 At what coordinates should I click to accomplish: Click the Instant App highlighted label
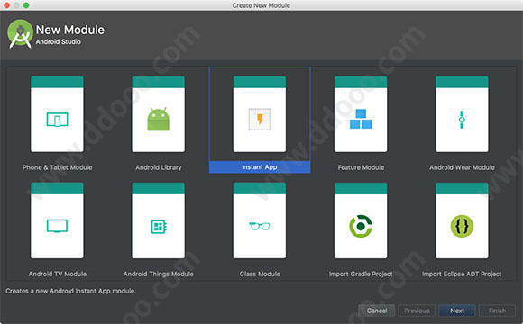tap(260, 167)
